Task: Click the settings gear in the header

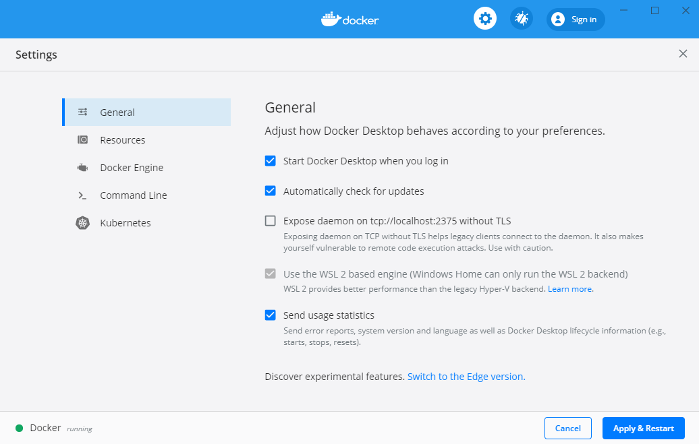Action: [485, 18]
